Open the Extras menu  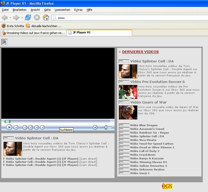(78, 10)
